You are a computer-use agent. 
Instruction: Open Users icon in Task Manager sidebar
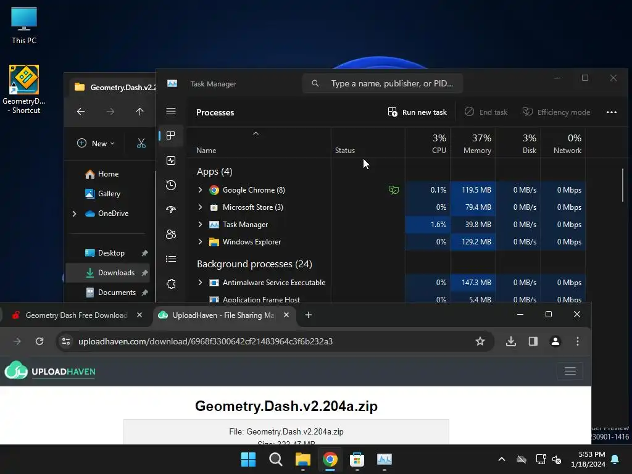(171, 234)
